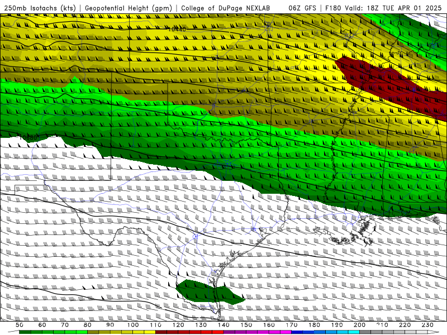Screen dimensions: 447x335
Task: Click the 'Valid: 18Z TUE APR 01 2025' text
Action: click(x=393, y=8)
